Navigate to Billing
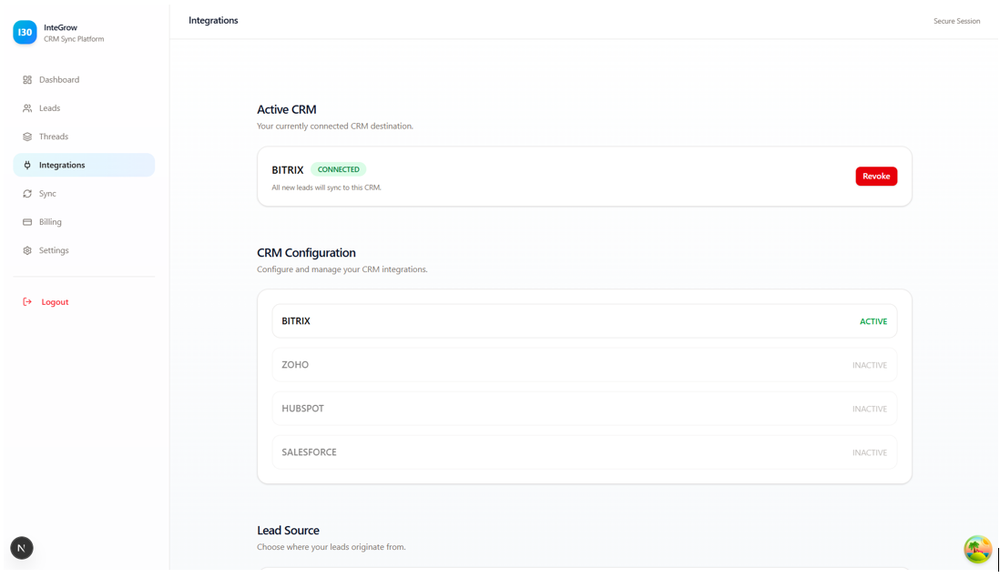 pos(84,222)
